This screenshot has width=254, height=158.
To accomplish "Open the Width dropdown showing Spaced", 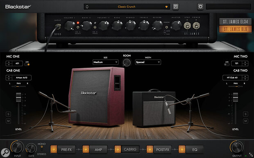I will coord(148,62).
